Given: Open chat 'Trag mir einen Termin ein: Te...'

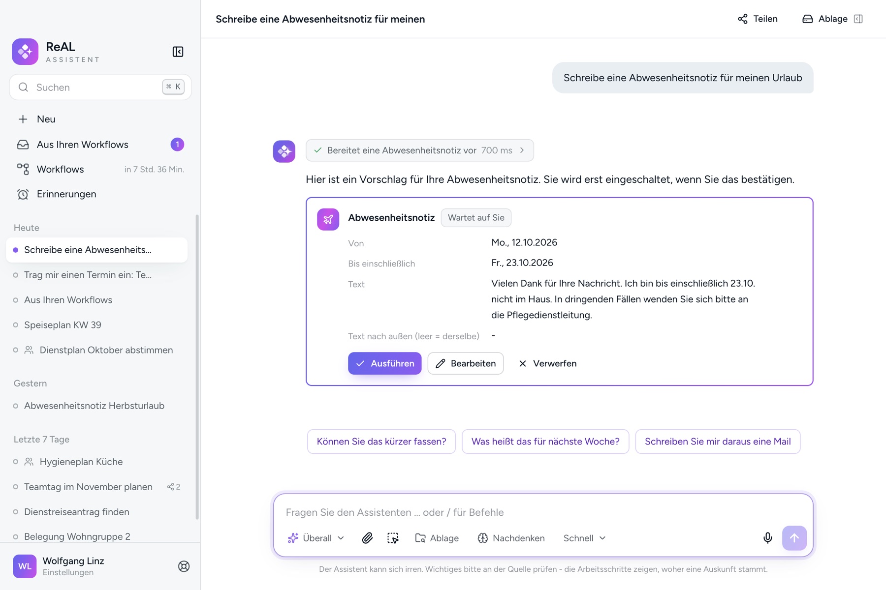Looking at the screenshot, I should click(96, 275).
